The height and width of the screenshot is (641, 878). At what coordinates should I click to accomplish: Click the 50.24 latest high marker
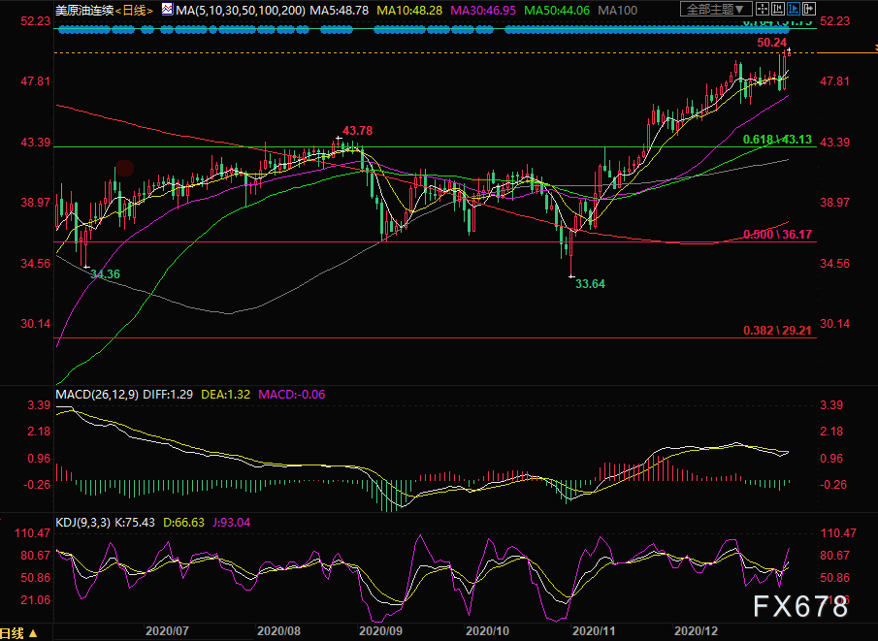pyautogui.click(x=771, y=43)
